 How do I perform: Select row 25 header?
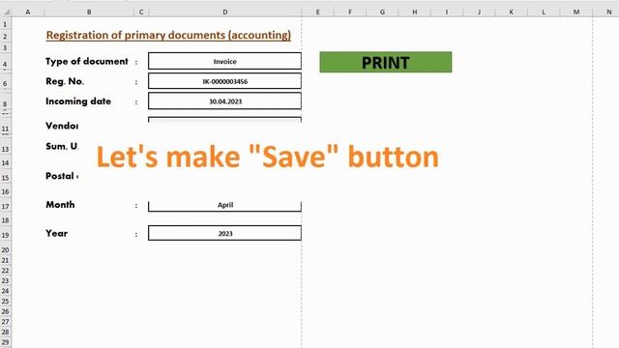[6, 301]
